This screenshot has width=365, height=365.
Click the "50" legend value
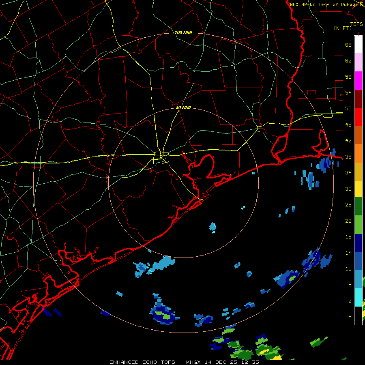coord(348,108)
